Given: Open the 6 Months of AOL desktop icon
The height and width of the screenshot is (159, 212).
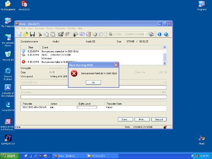Looking at the screenshot, I should tap(8, 90).
